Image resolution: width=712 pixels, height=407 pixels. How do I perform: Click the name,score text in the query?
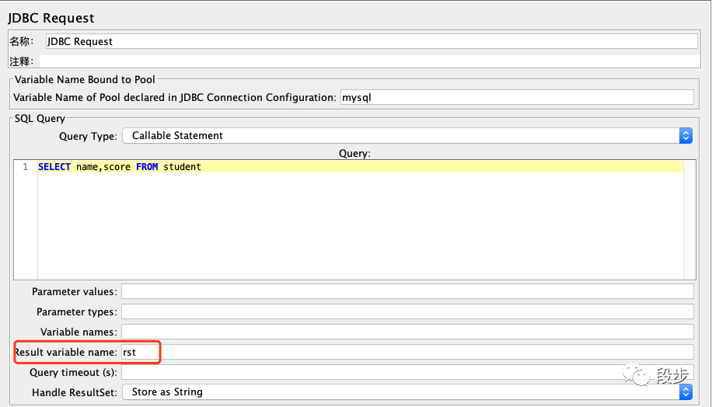tap(103, 167)
